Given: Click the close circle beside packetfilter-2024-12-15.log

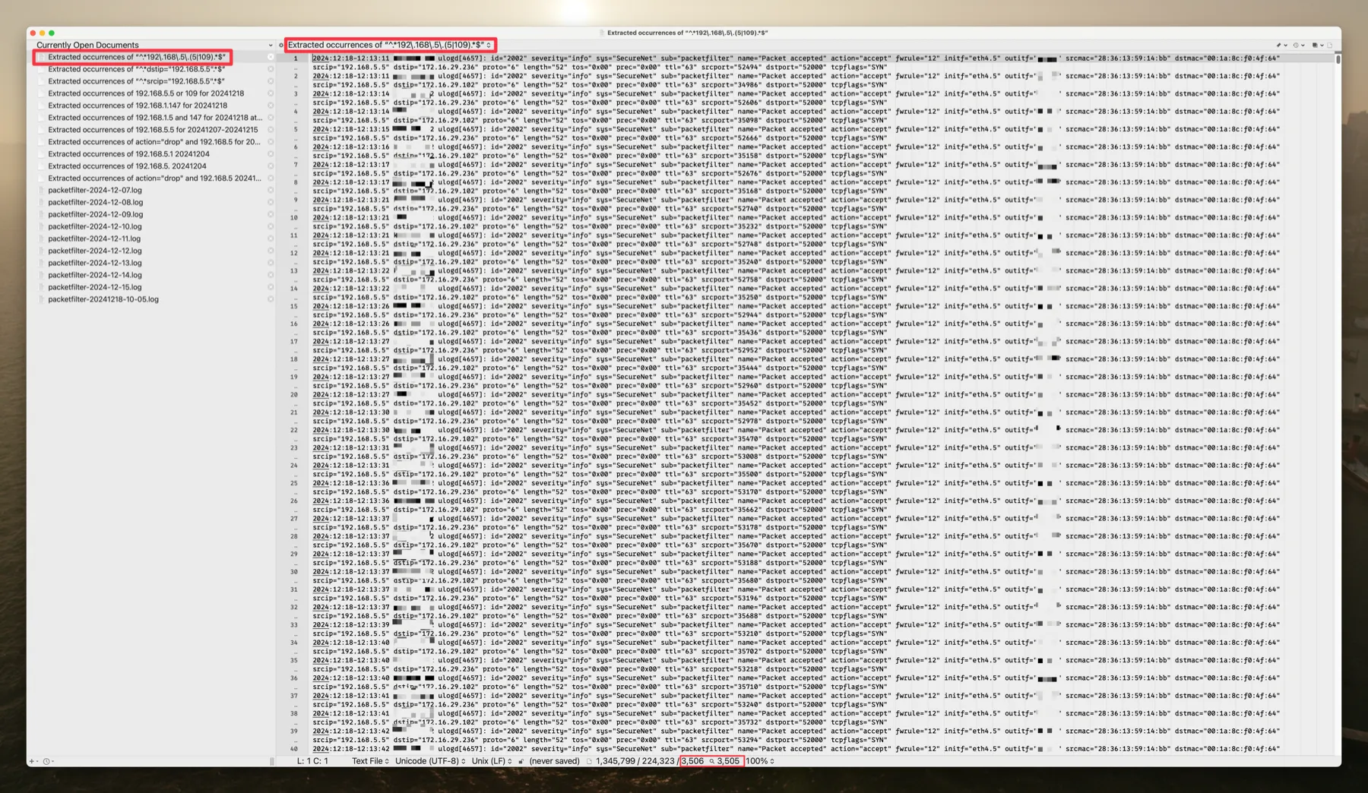Looking at the screenshot, I should (x=271, y=287).
